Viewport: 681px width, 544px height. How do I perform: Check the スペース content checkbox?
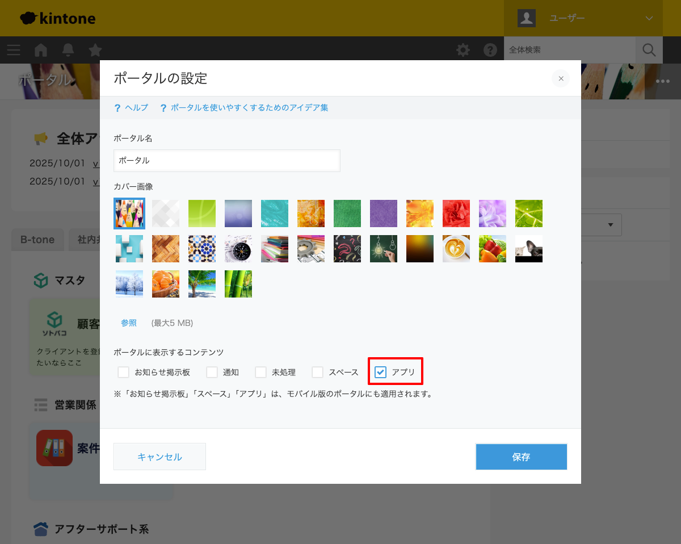(x=317, y=372)
